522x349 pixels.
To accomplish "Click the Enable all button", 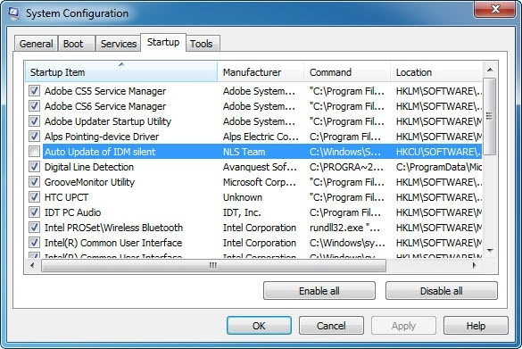I will click(319, 291).
